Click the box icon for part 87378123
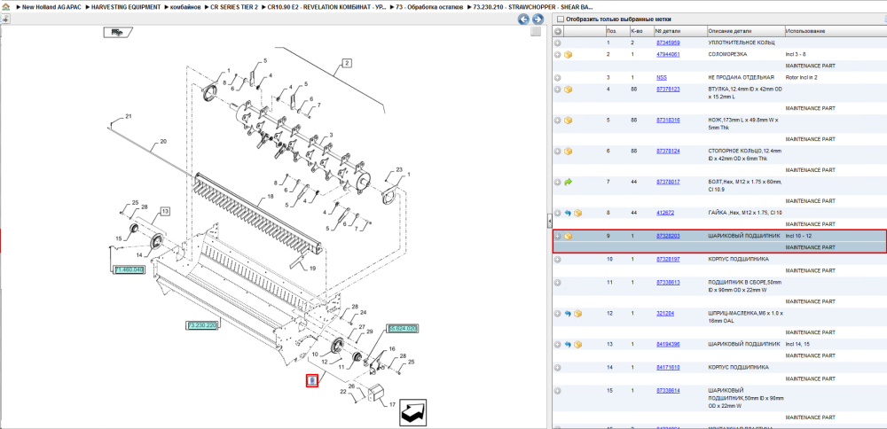 pyautogui.click(x=568, y=90)
